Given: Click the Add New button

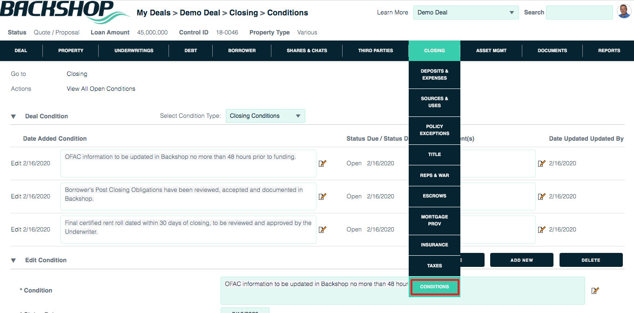Looking at the screenshot, I should (x=521, y=260).
